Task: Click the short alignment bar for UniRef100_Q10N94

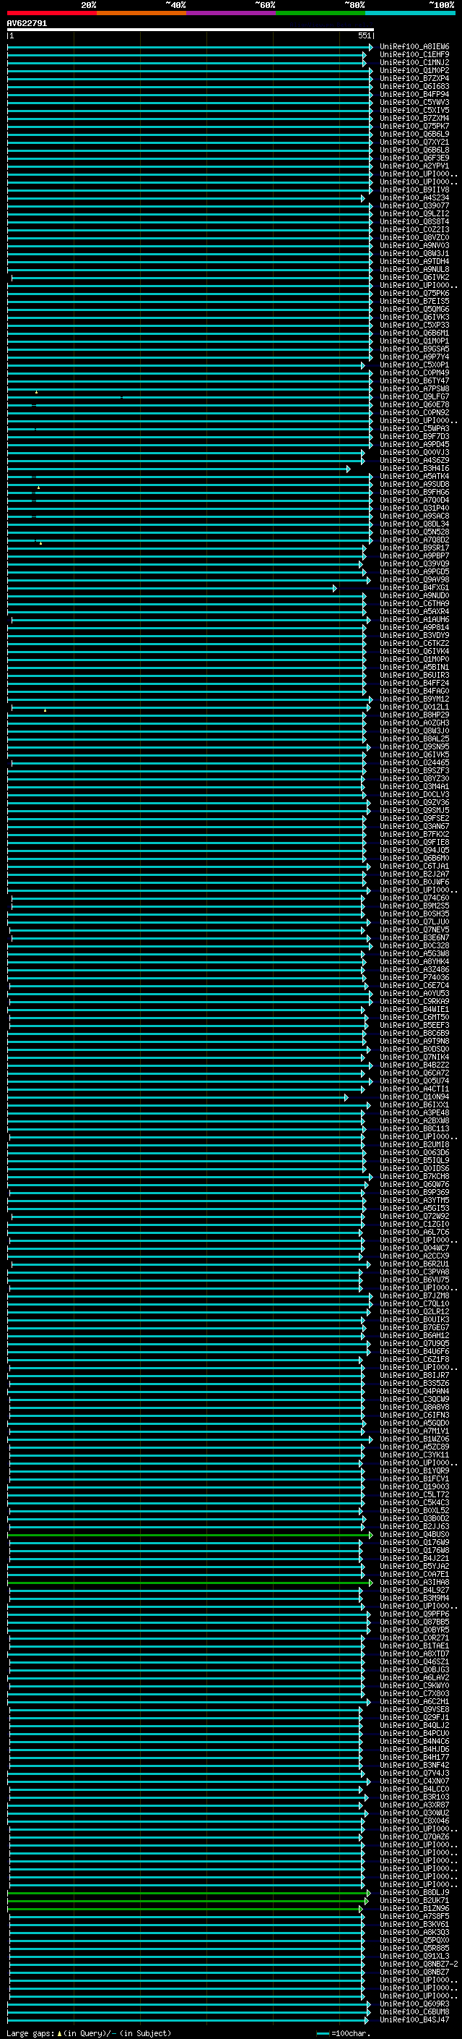Action: pyautogui.click(x=178, y=1097)
